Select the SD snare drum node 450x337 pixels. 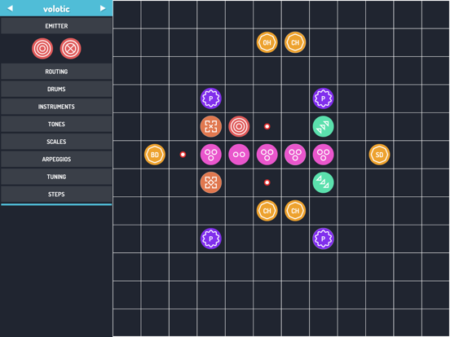click(379, 155)
